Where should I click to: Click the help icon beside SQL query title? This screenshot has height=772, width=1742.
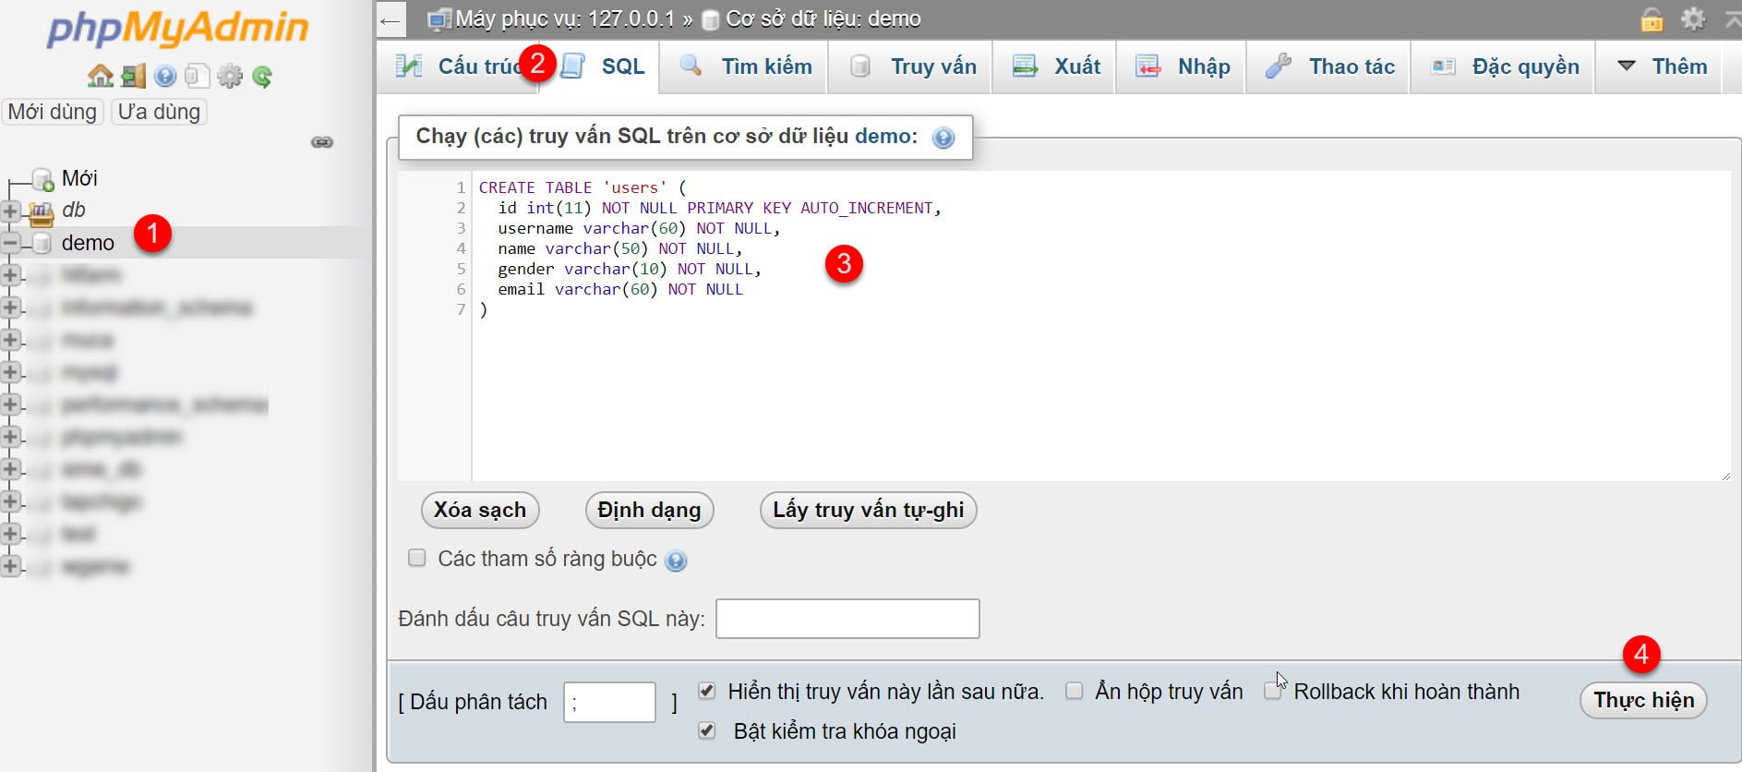[943, 139]
